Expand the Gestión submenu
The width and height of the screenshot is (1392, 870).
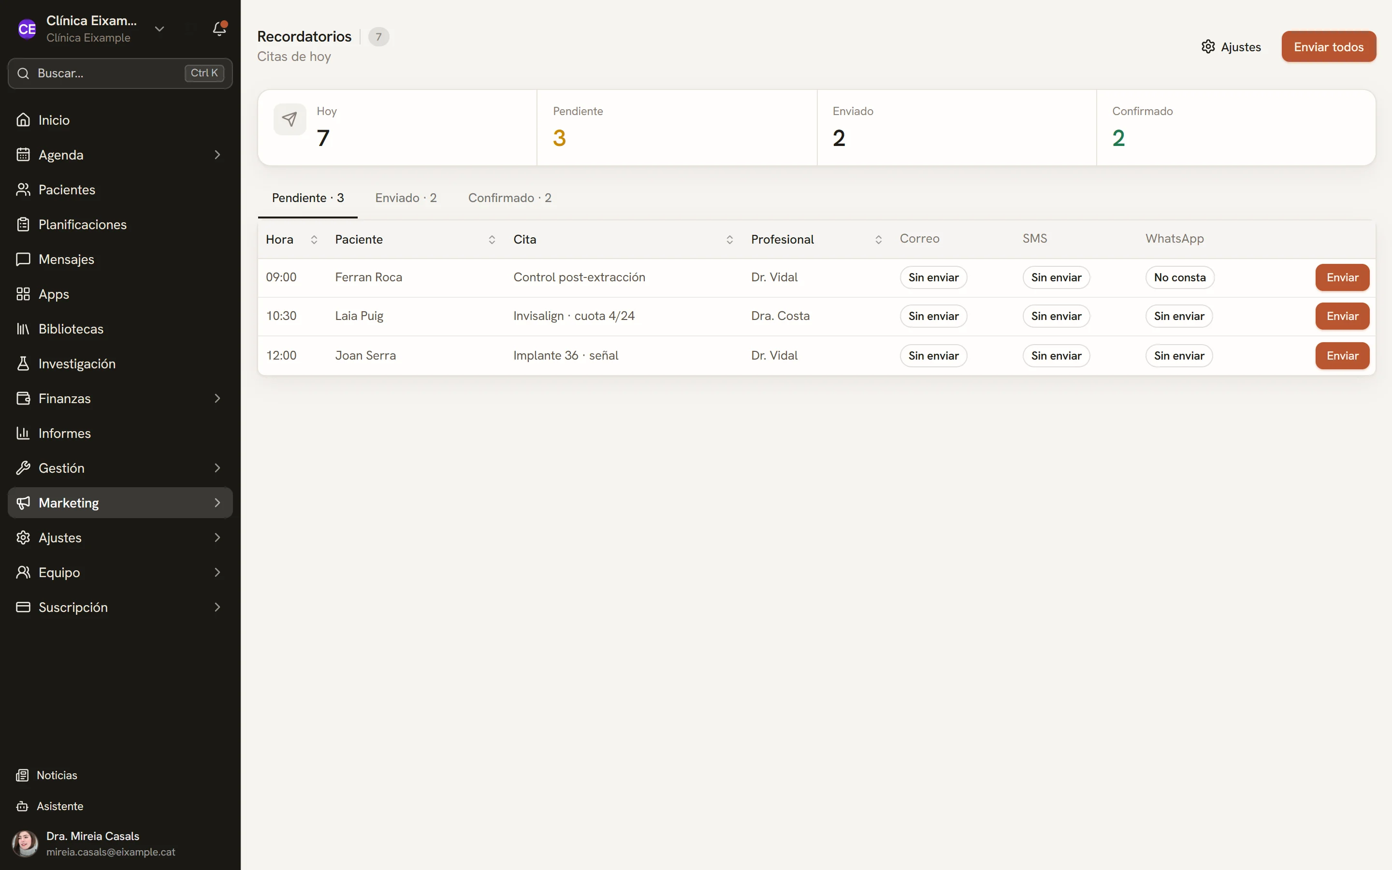coord(217,468)
